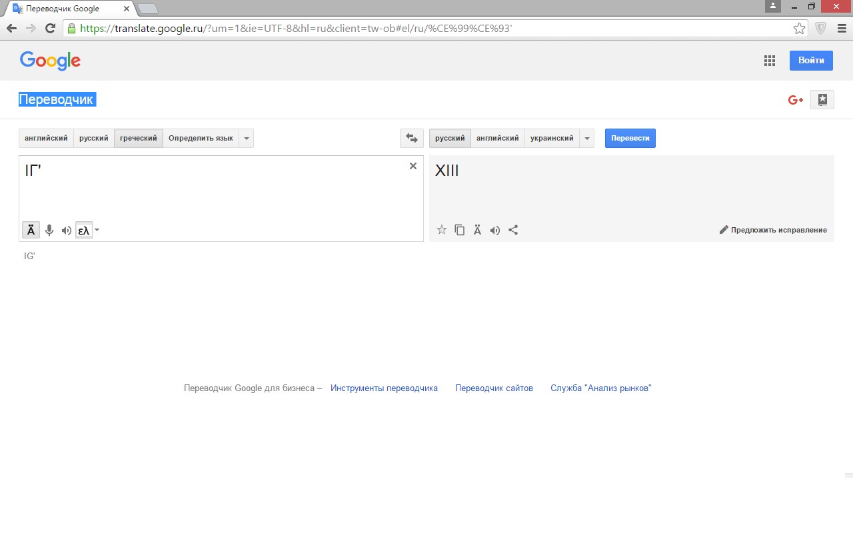Open Инструменты переводчика link

click(x=384, y=388)
